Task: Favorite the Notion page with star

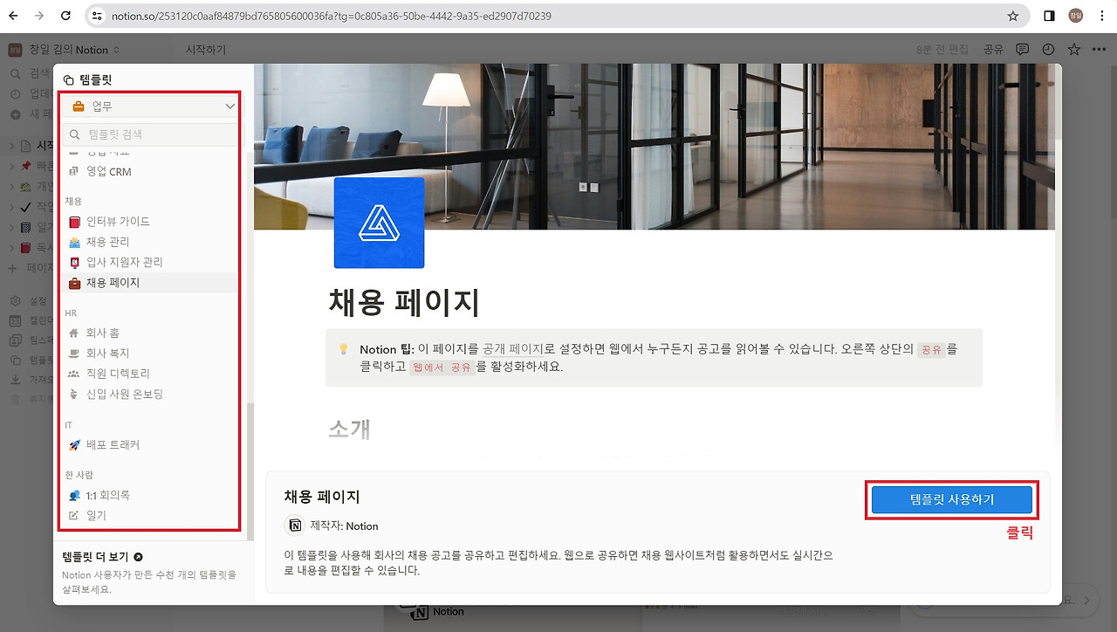Action: click(1074, 50)
